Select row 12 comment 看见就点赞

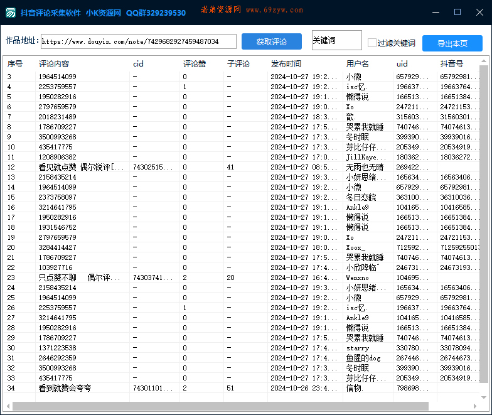click(82, 167)
